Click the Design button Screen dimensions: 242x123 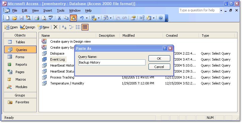click(27, 27)
